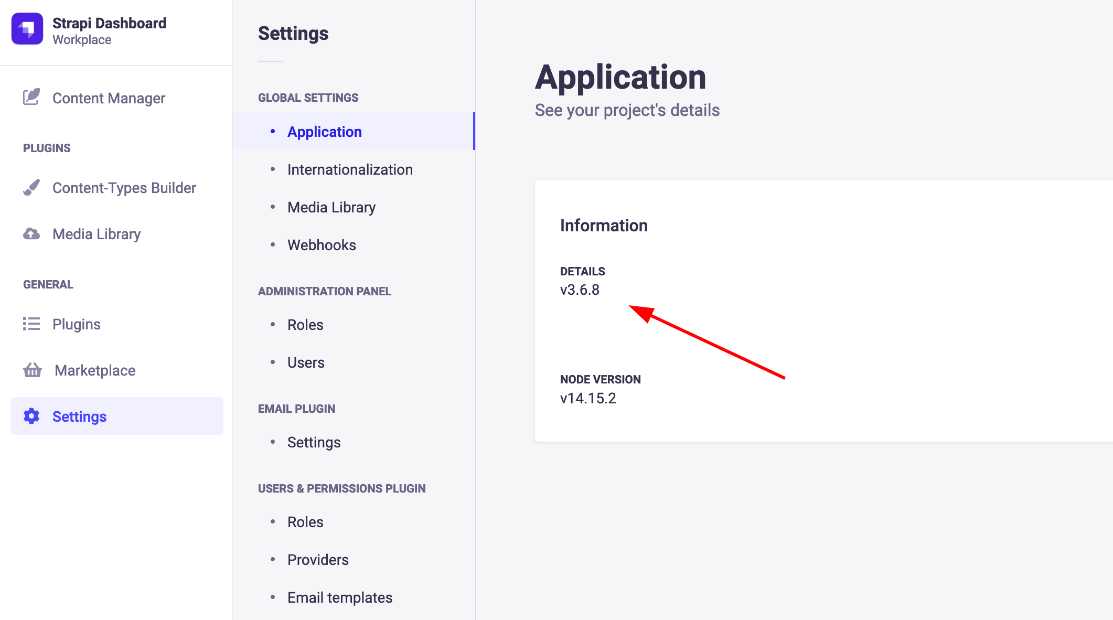Select Users under Administration Panel
1113x620 pixels.
(306, 362)
